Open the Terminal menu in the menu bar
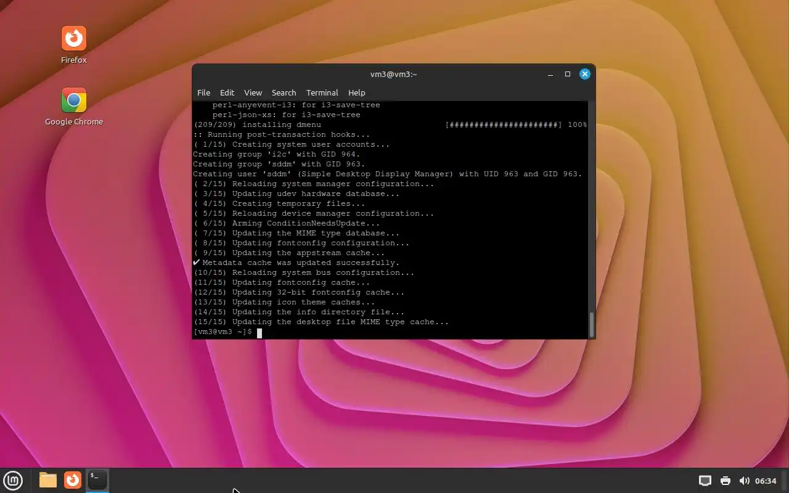The width and height of the screenshot is (789, 493). (322, 92)
